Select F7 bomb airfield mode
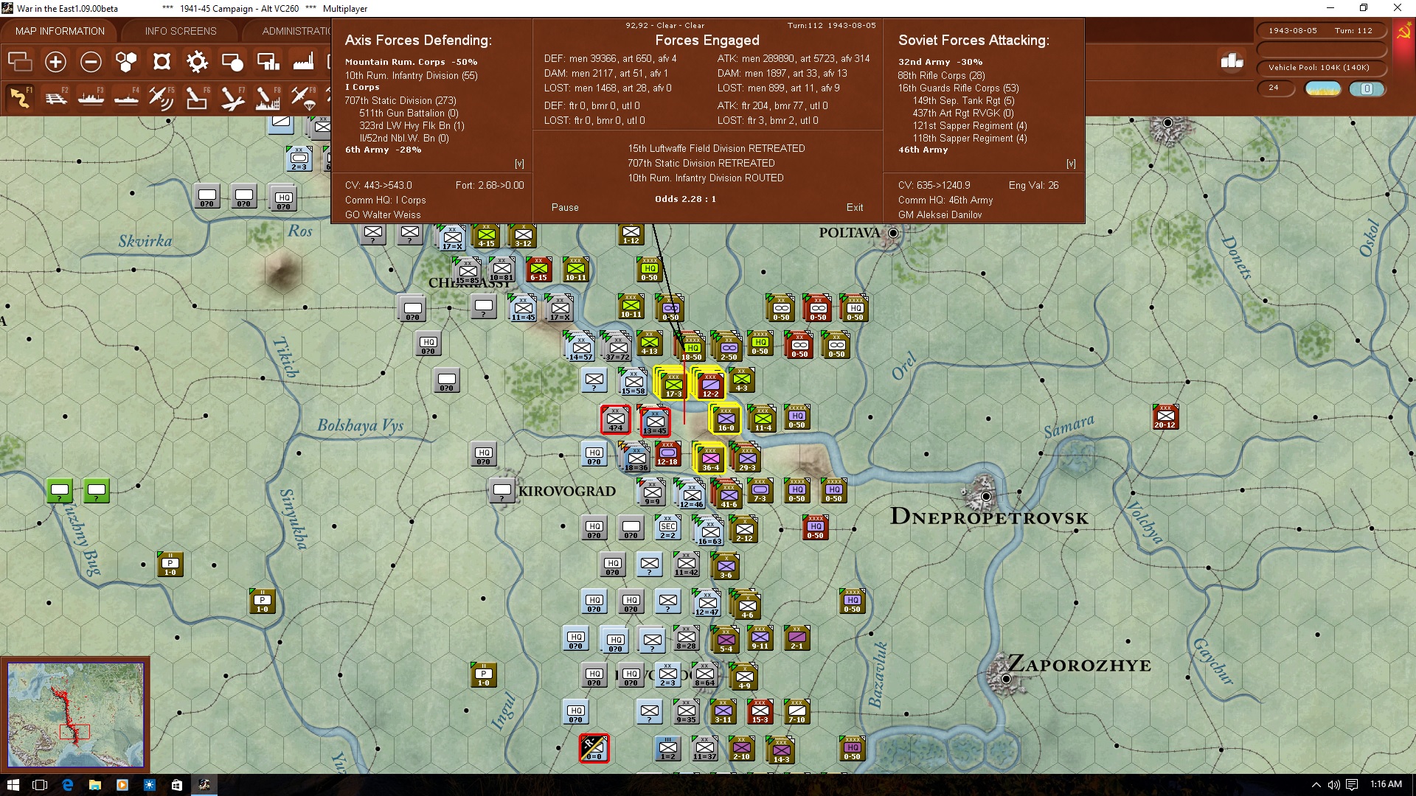Screen dimensions: 1416x796 [x=232, y=97]
